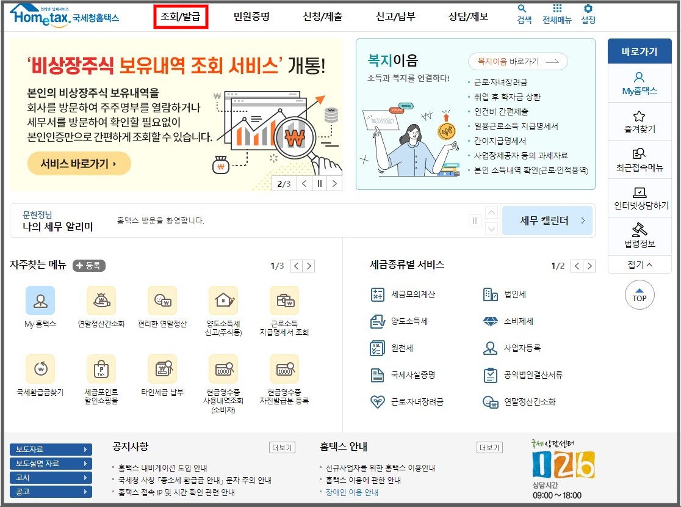Viewport: 681px width, 507px height.
Task: Click 더보기 next to 홈택스 안내
Action: coord(489,447)
